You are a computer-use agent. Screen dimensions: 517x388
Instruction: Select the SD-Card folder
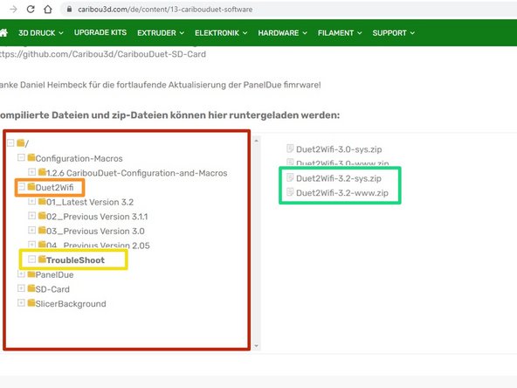coord(52,289)
